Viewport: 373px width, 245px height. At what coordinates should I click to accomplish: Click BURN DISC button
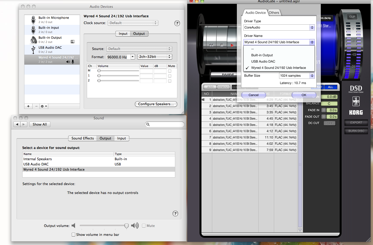tap(356, 131)
